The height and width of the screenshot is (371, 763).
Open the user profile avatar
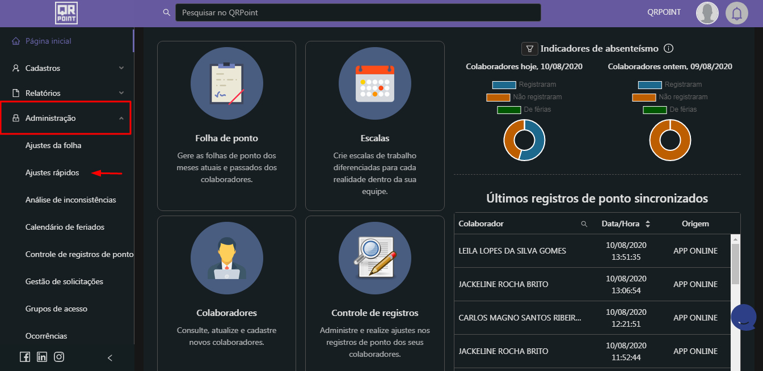point(707,13)
